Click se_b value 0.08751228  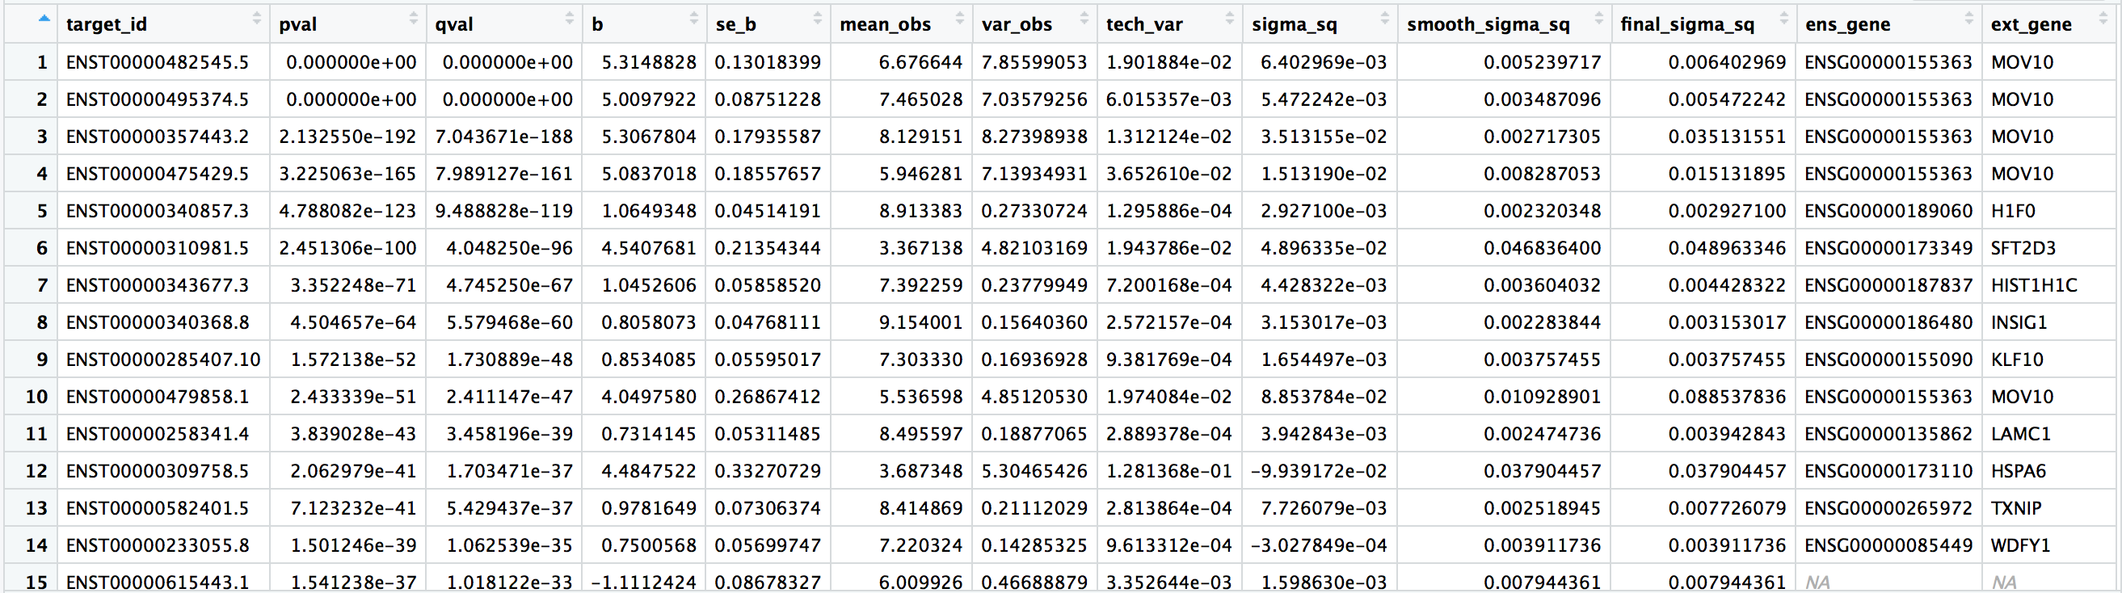click(x=768, y=99)
